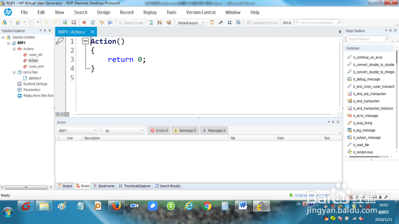This screenshot has height=224, width=399.
Task: Click the Script parsing succeeded link
Action: [312, 195]
